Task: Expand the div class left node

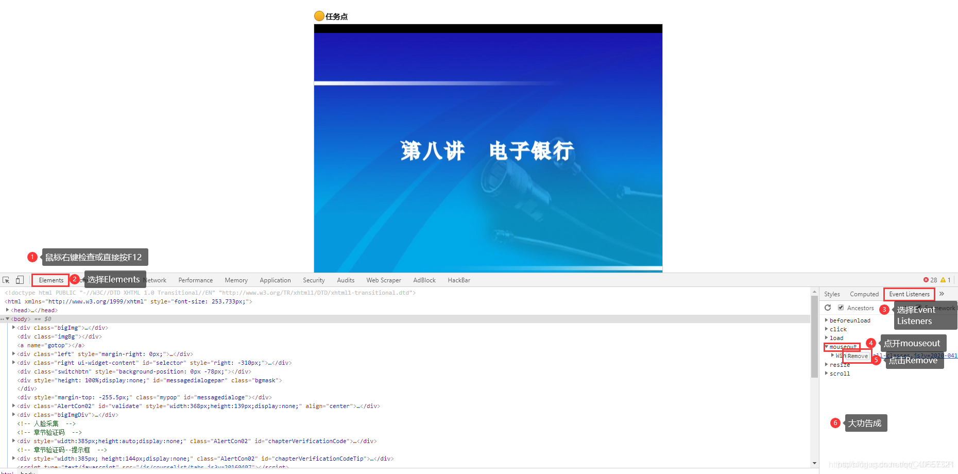Action: tap(13, 354)
